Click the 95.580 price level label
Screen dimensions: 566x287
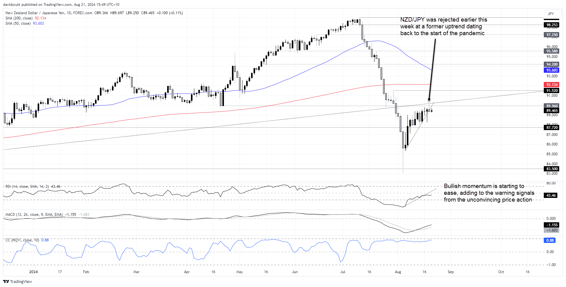pos(552,51)
